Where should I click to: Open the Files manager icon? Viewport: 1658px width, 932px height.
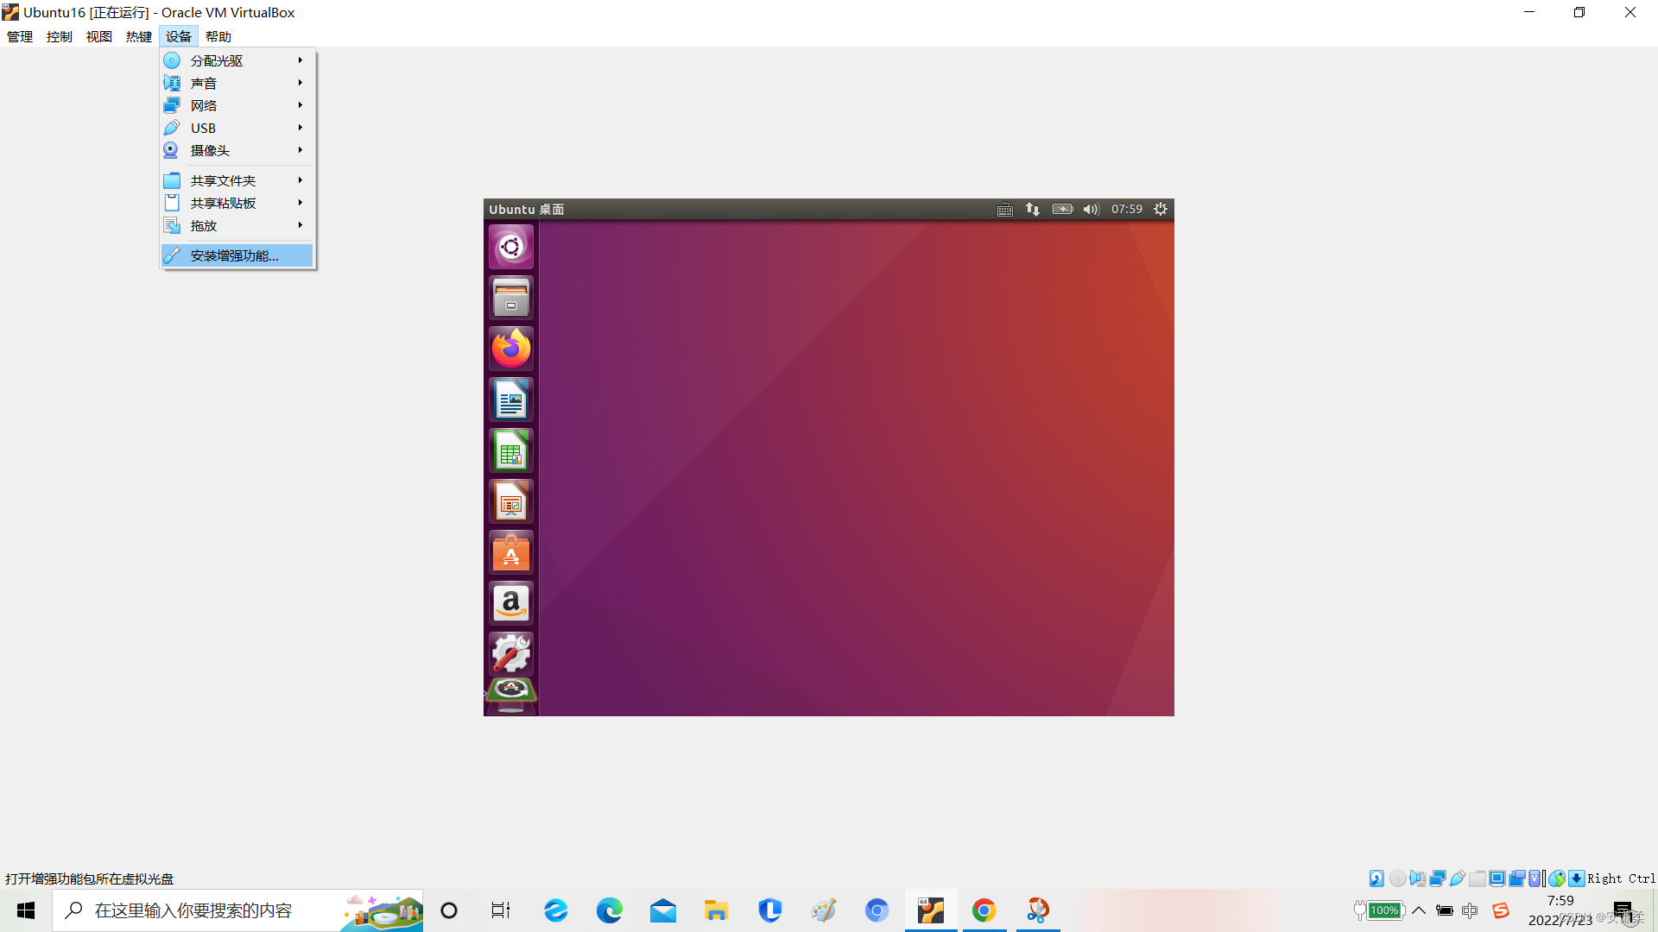click(511, 298)
